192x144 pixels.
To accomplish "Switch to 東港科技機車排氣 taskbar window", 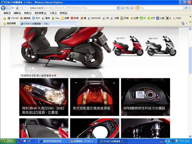I will tap(53, 141).
